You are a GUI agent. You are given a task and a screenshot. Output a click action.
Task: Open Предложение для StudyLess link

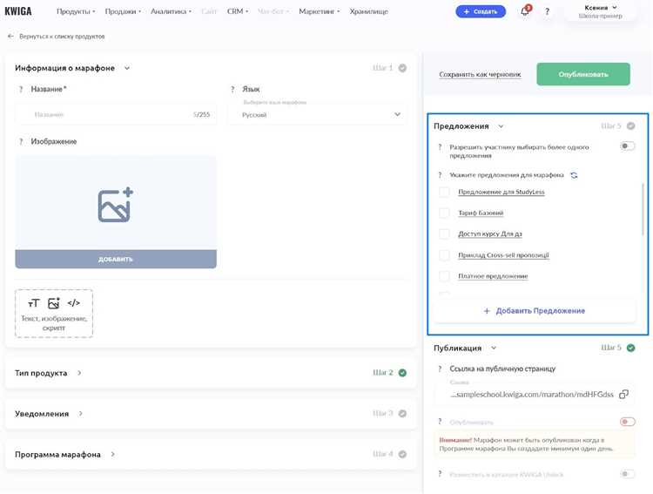click(x=502, y=192)
